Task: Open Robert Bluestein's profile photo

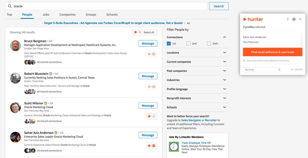Action: (15, 78)
